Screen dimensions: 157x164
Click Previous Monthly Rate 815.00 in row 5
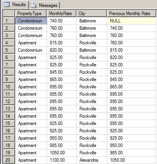click(x=132, y=50)
